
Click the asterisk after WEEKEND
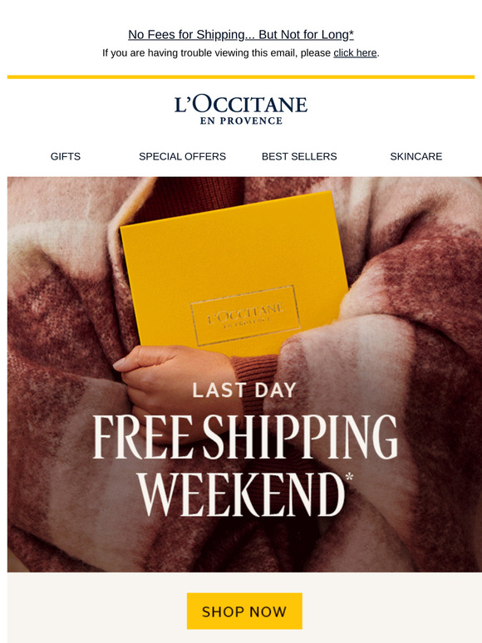pyautogui.click(x=349, y=477)
